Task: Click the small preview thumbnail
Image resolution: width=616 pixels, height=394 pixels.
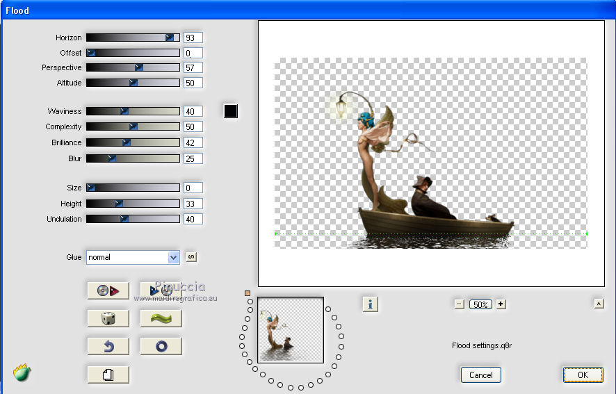Action: pos(291,330)
